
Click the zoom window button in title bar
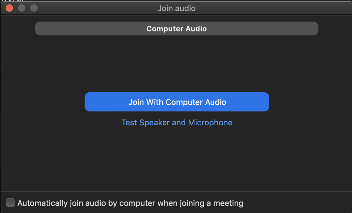point(34,8)
